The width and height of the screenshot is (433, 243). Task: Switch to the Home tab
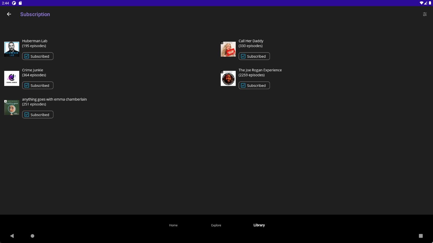[173, 225]
